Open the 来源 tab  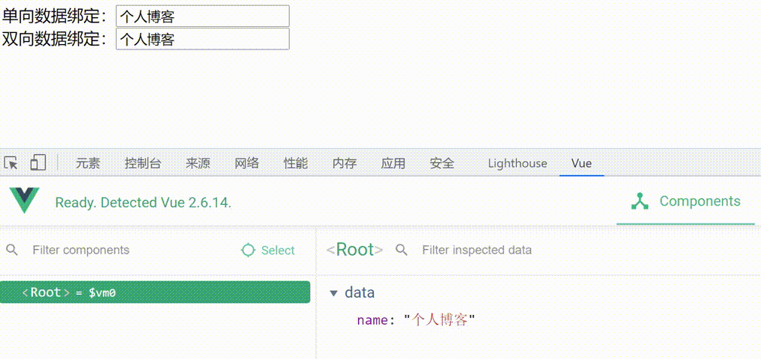(198, 163)
